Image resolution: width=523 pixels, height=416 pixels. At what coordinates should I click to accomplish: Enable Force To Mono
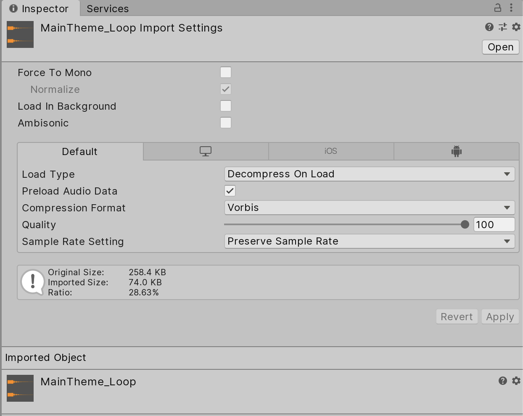coord(226,72)
